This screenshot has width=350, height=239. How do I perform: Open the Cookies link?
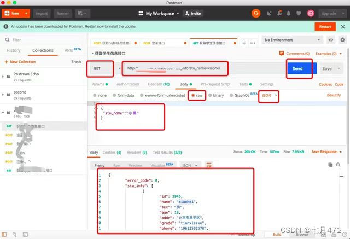point(325,85)
